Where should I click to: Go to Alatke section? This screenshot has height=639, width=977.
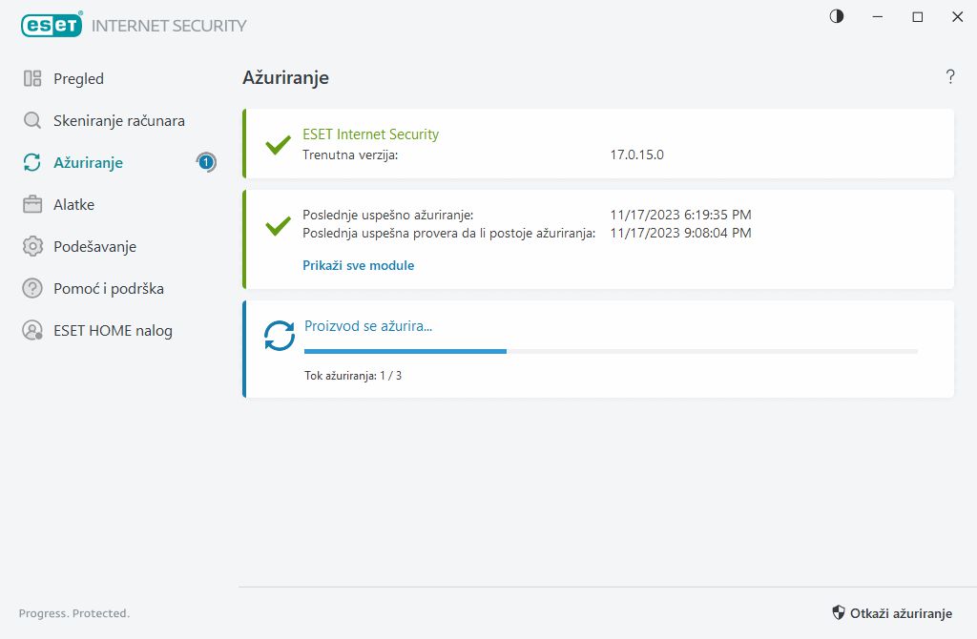point(73,205)
